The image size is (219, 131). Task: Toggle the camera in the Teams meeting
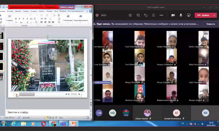173,15
